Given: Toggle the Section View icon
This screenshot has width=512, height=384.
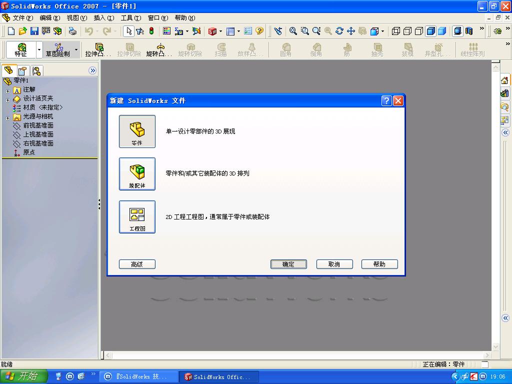Looking at the screenshot, I should [469, 31].
